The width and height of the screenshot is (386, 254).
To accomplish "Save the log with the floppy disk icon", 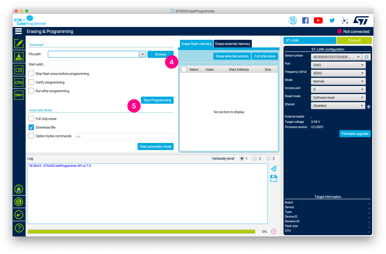I will 274,178.
